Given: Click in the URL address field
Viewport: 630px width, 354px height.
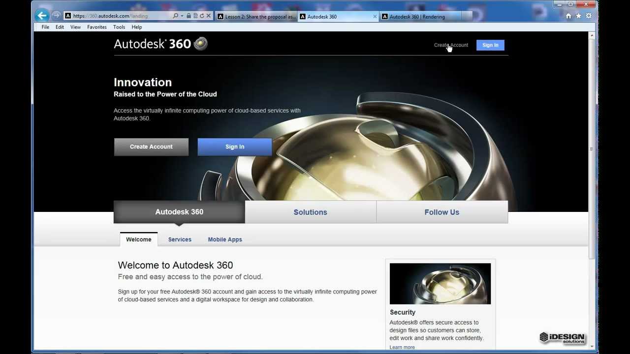Looking at the screenshot, I should coord(118,16).
